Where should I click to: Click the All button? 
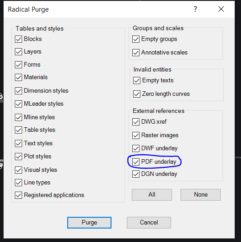pos(152,195)
